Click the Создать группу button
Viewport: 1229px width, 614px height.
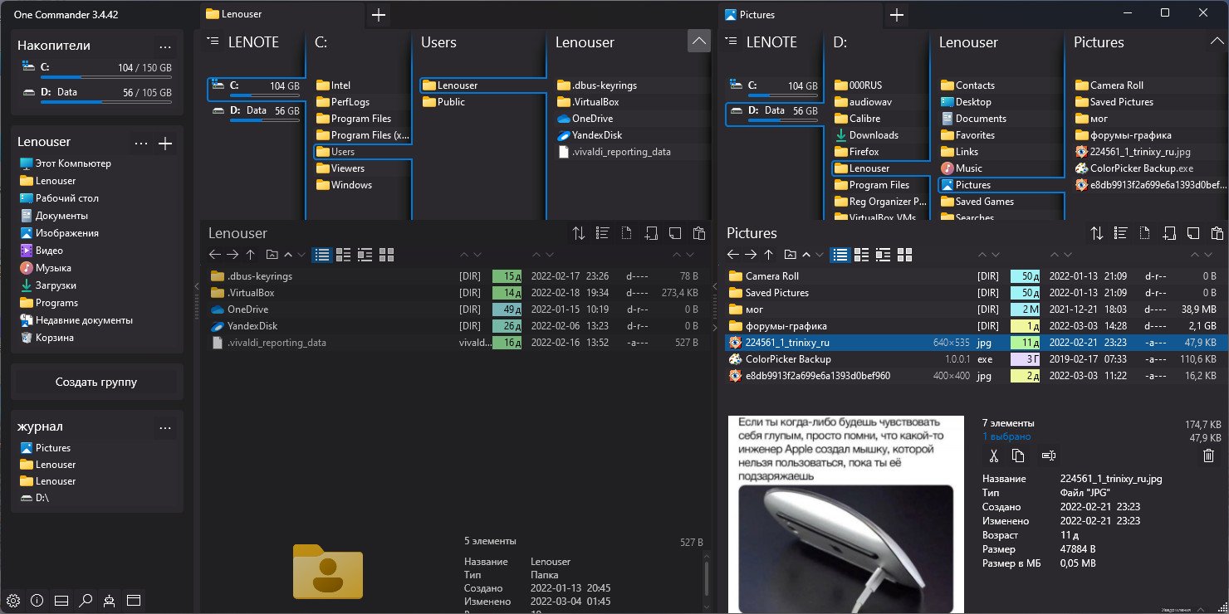(96, 383)
